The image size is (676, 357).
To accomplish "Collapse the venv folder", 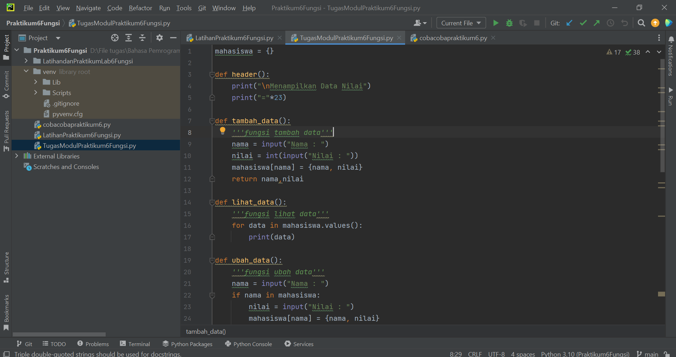I will (26, 71).
